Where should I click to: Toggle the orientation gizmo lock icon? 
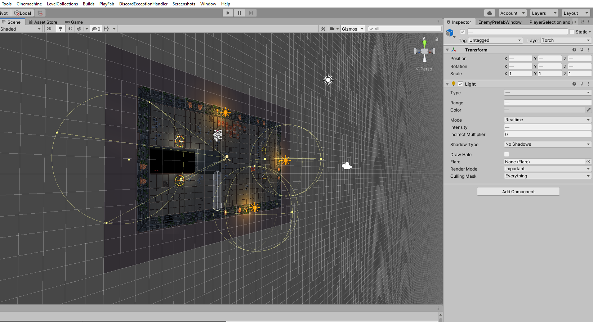437,39
